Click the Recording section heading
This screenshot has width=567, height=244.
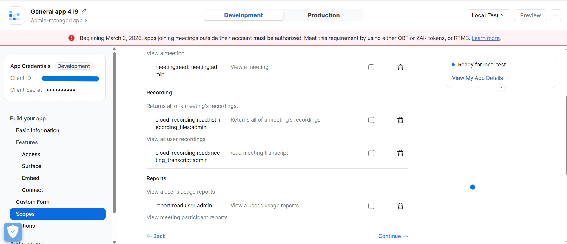[159, 93]
